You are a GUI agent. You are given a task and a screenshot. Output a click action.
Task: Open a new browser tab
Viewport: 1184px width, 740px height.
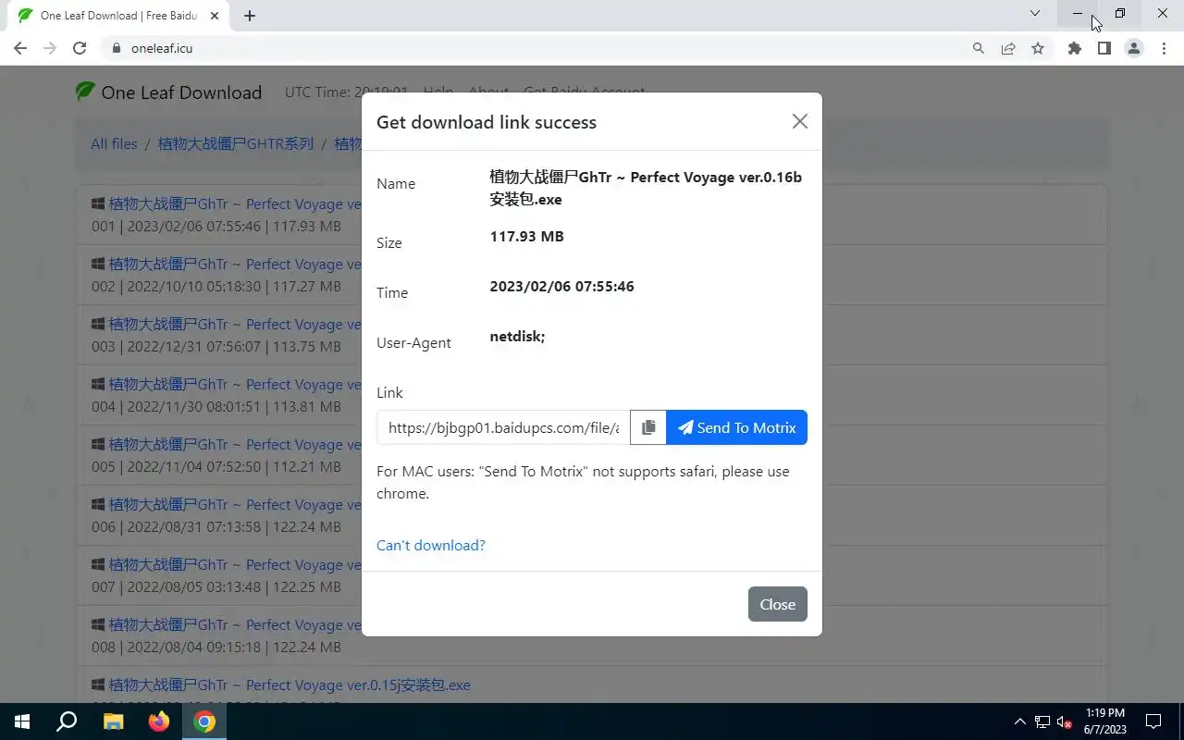250,15
